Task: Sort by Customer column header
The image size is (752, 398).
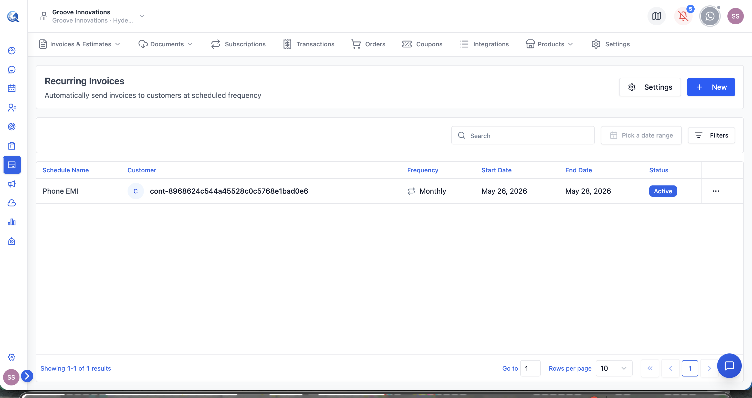Action: (142, 170)
